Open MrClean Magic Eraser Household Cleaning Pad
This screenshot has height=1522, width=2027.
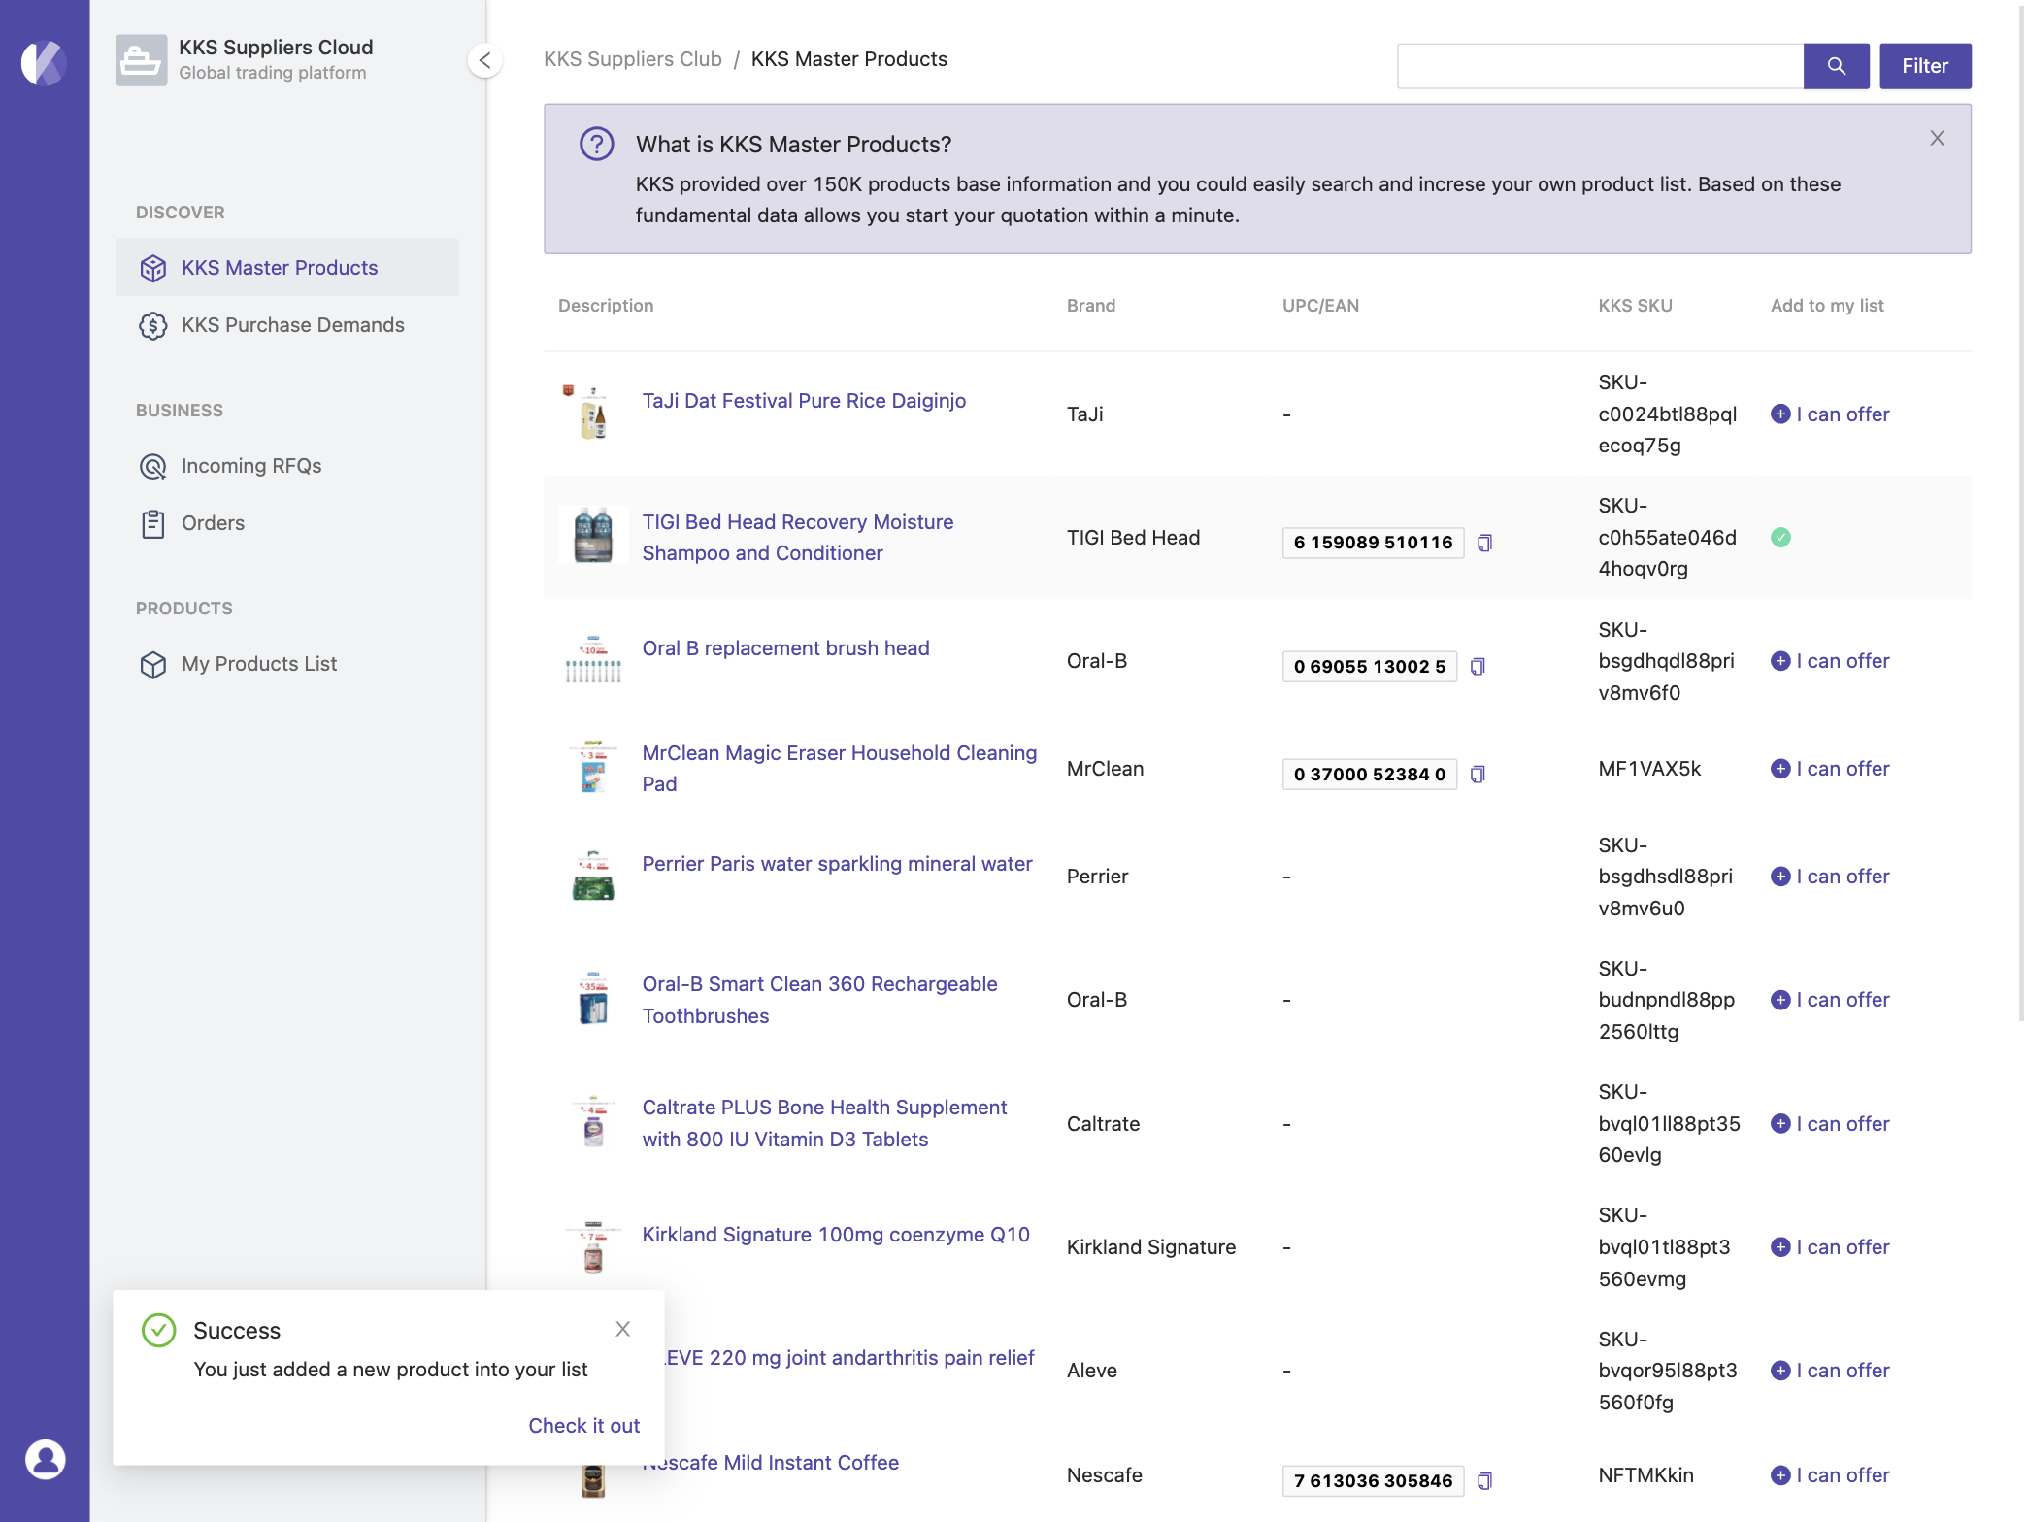click(839, 769)
